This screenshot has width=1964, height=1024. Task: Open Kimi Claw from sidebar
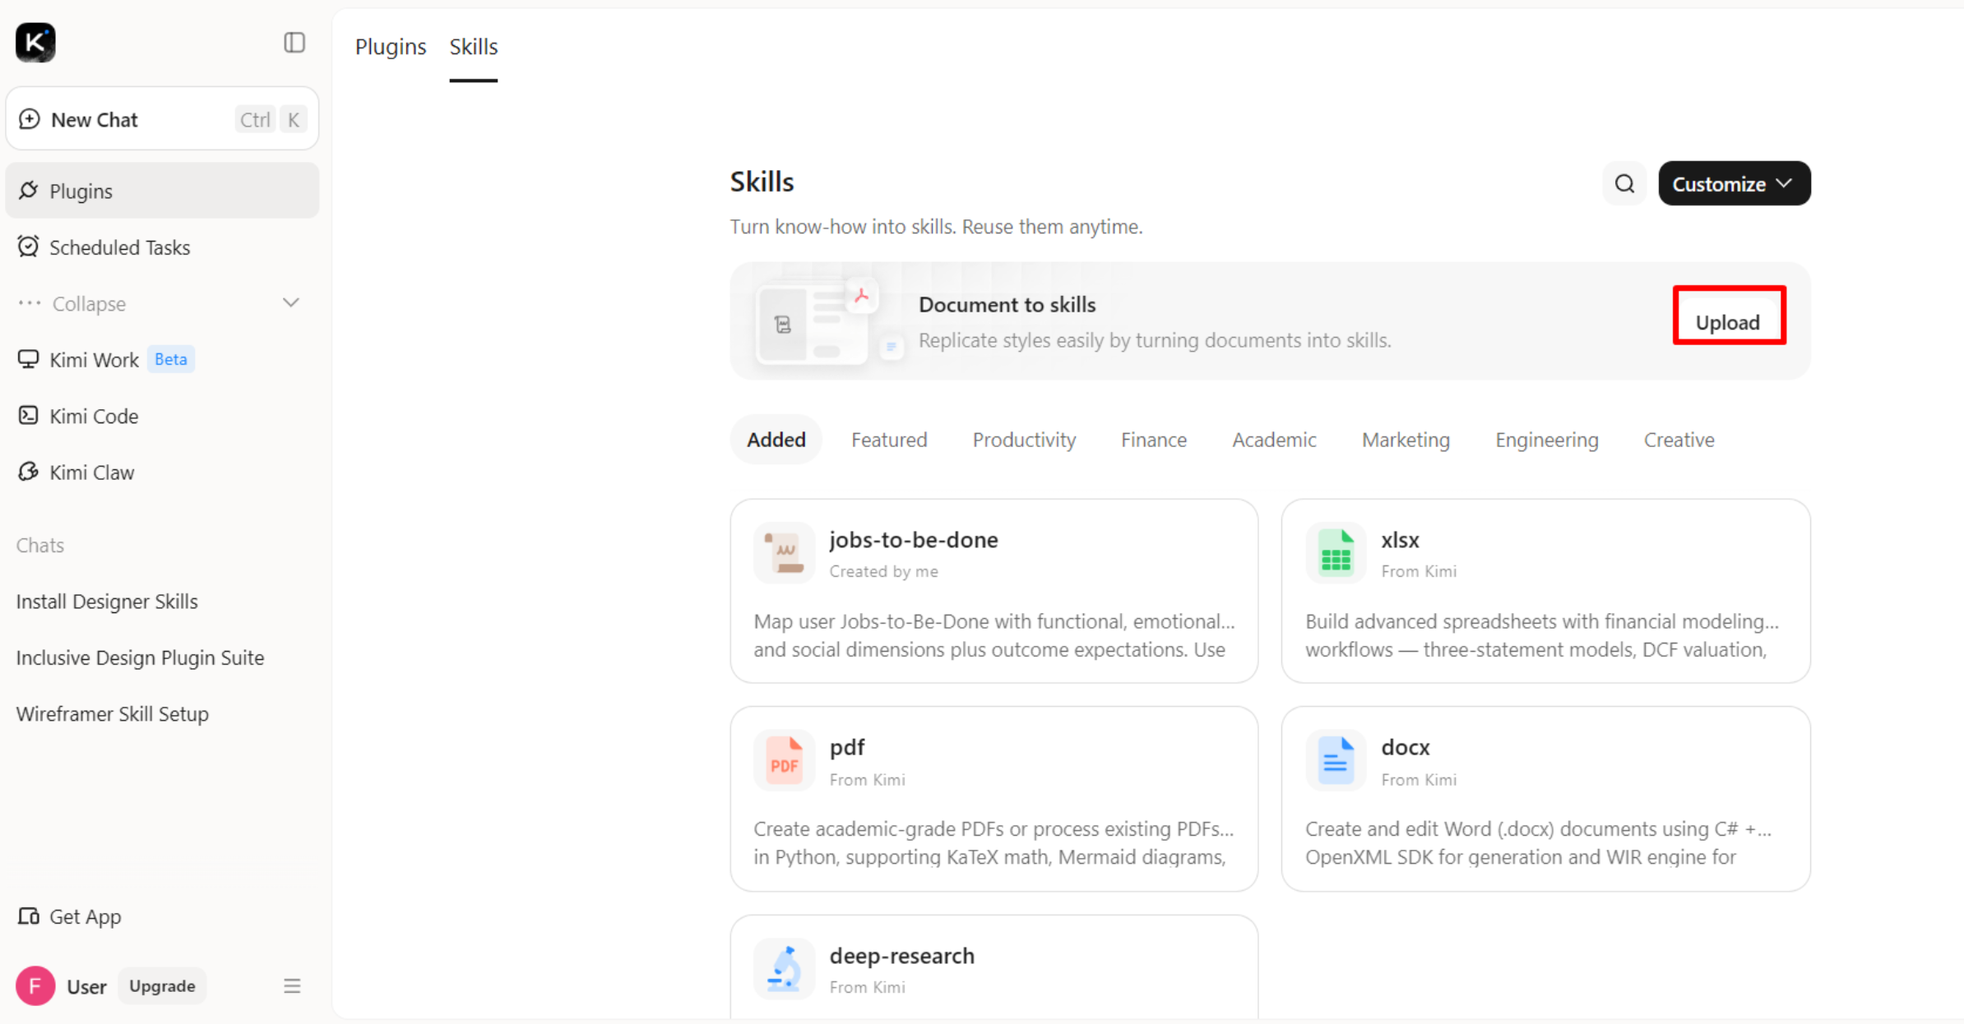(x=162, y=472)
